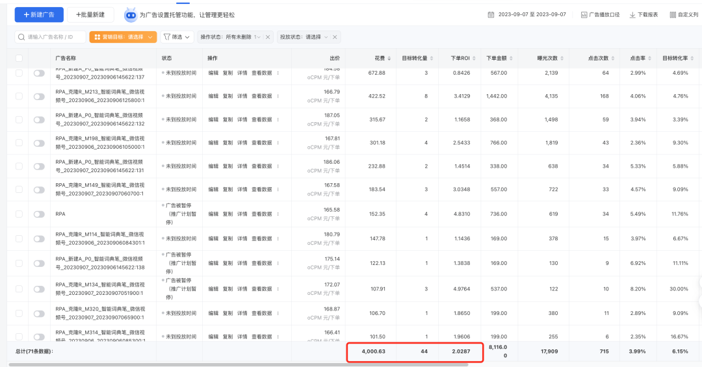Click the 广告播放口径 chart icon

click(584, 14)
